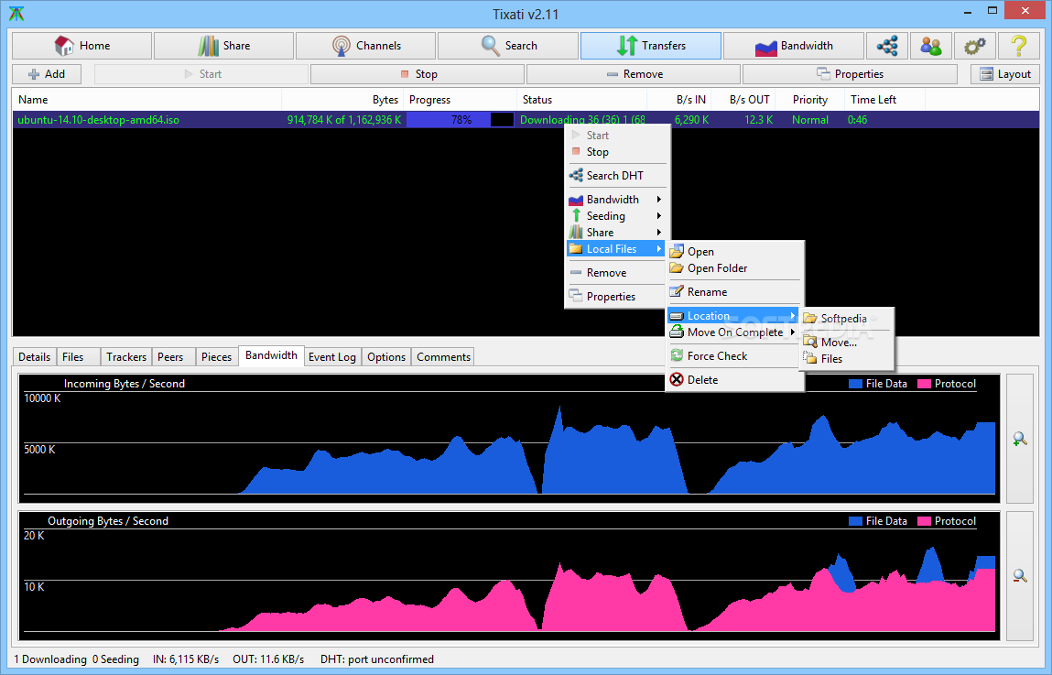The image size is (1052, 675).
Task: Click the Remove toolbar button
Action: [634, 74]
